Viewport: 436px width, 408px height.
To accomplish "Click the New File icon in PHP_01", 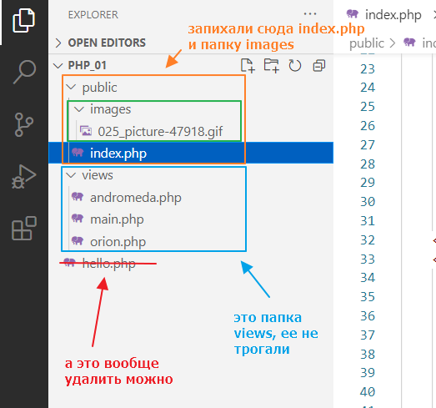I will click(x=248, y=66).
